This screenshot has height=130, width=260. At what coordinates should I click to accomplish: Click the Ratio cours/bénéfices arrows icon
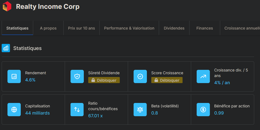(x=77, y=110)
